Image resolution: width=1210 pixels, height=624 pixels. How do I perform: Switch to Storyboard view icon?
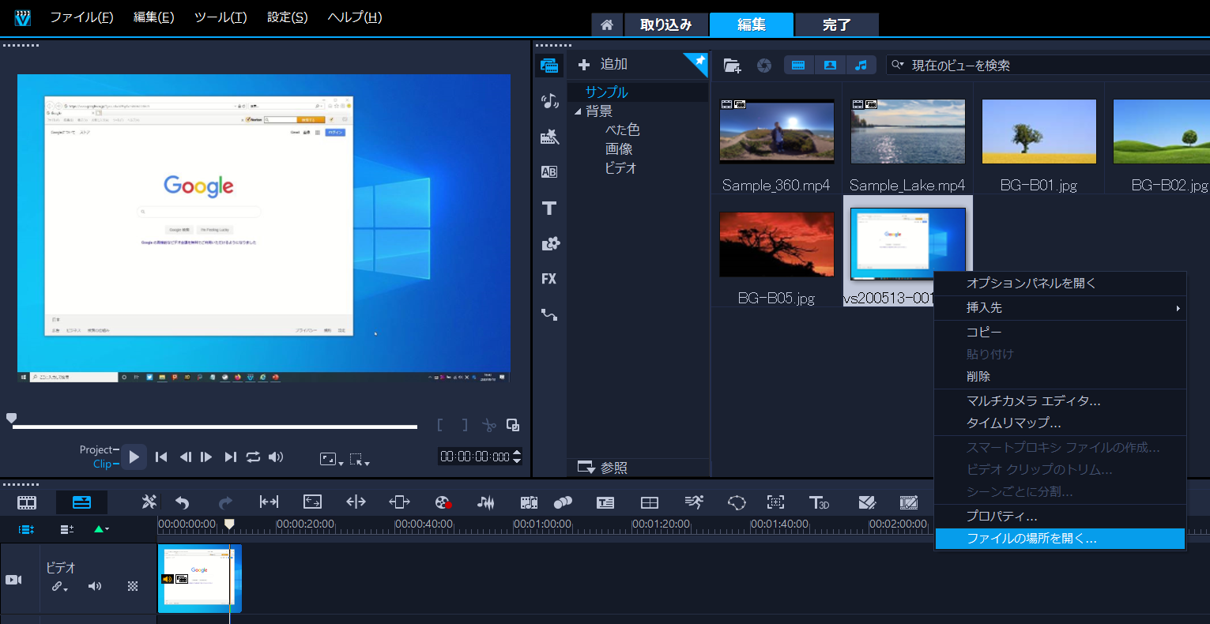(27, 502)
